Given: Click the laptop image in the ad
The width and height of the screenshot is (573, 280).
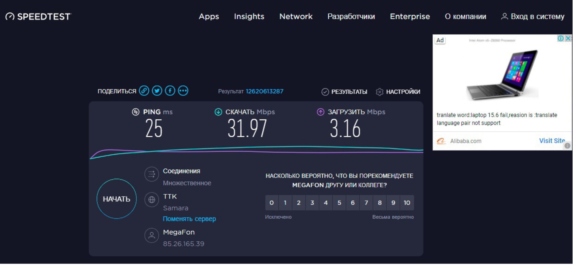Looking at the screenshot, I should pos(503,75).
